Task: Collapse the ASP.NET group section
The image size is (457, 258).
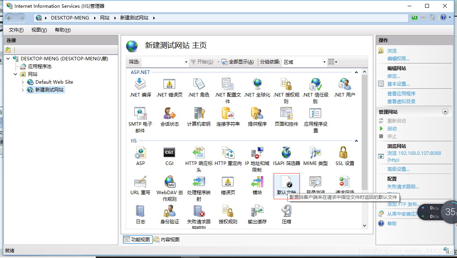Action: [x=356, y=72]
